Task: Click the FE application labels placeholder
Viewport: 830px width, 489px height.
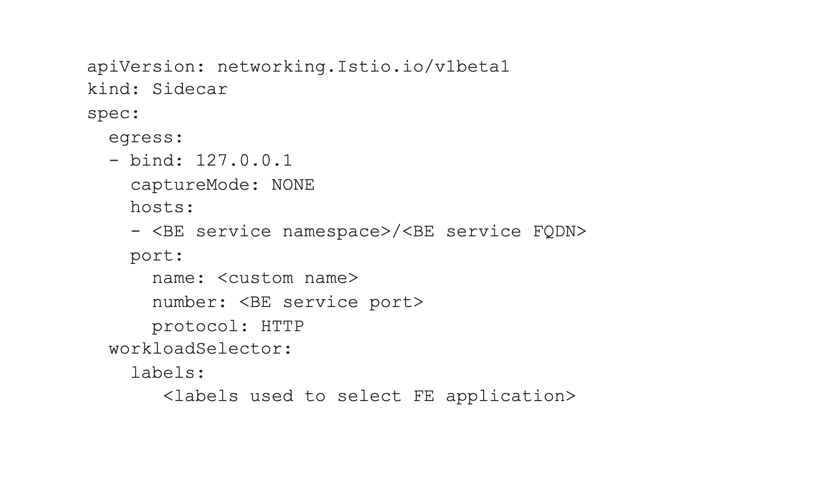Action: pos(369,396)
